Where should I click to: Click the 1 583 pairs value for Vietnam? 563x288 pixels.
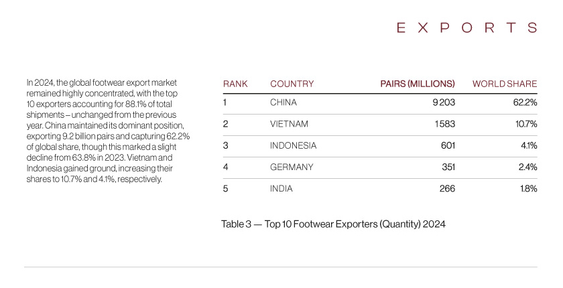click(x=445, y=124)
